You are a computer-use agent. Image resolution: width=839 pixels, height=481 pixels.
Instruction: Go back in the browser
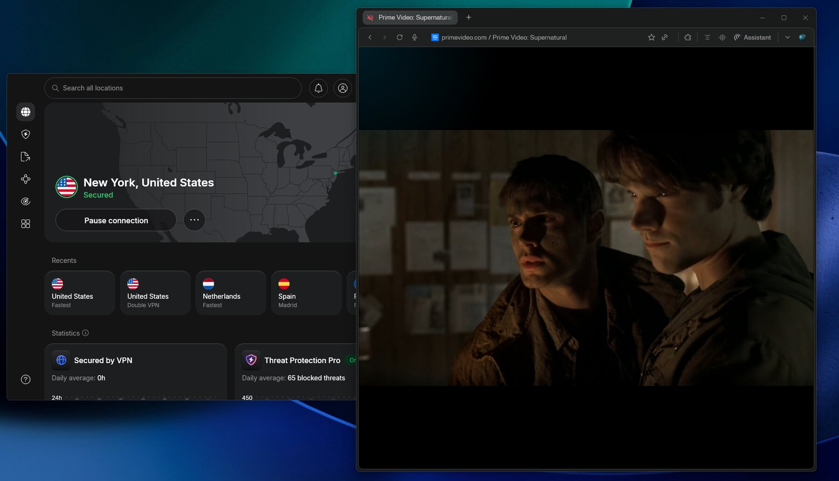pos(370,37)
